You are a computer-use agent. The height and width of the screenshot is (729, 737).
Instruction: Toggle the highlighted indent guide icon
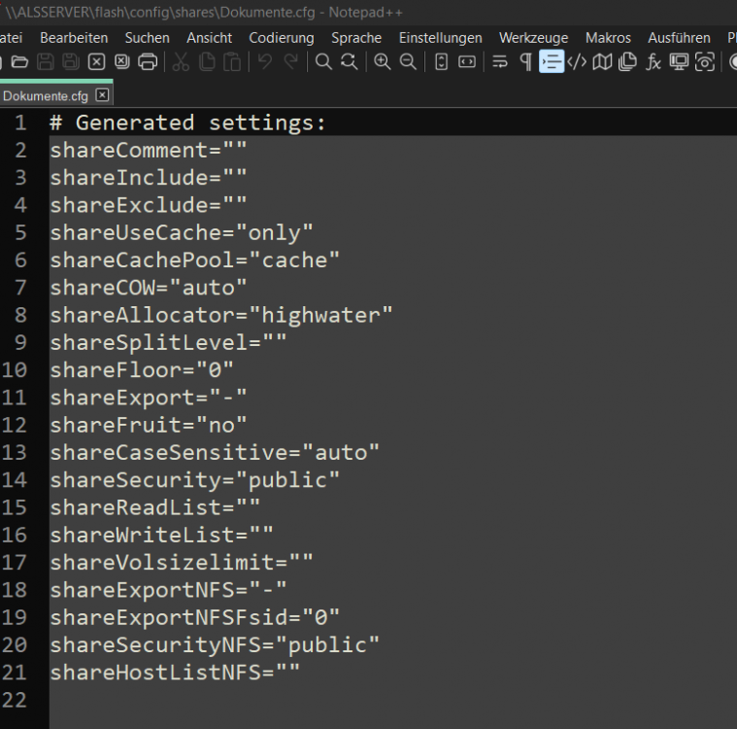point(552,61)
